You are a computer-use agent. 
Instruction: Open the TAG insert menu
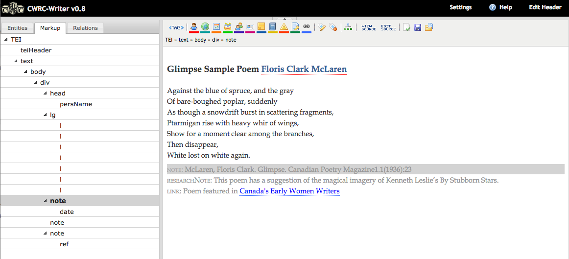(176, 27)
